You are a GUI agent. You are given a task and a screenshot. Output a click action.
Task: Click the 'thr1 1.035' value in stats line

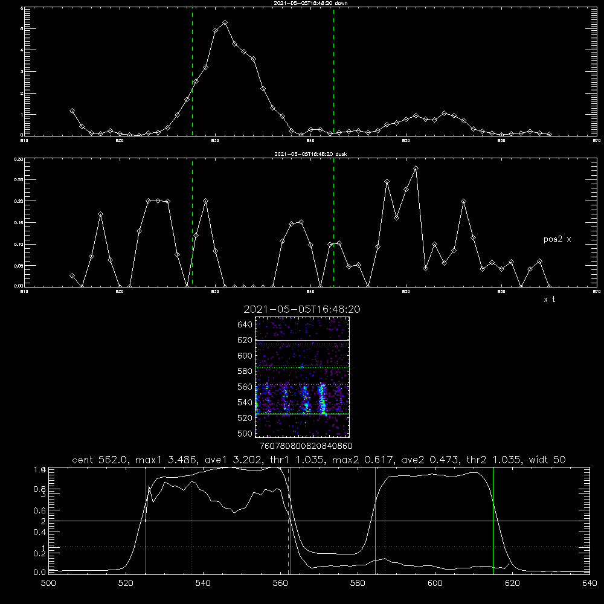pyautogui.click(x=297, y=460)
